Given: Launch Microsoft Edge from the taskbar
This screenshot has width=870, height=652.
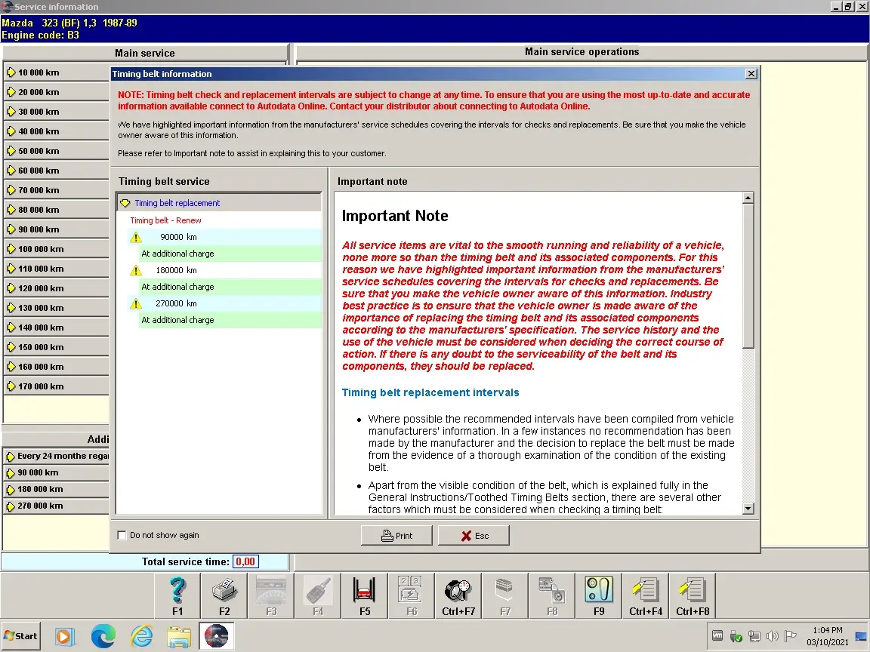Looking at the screenshot, I should click(103, 636).
